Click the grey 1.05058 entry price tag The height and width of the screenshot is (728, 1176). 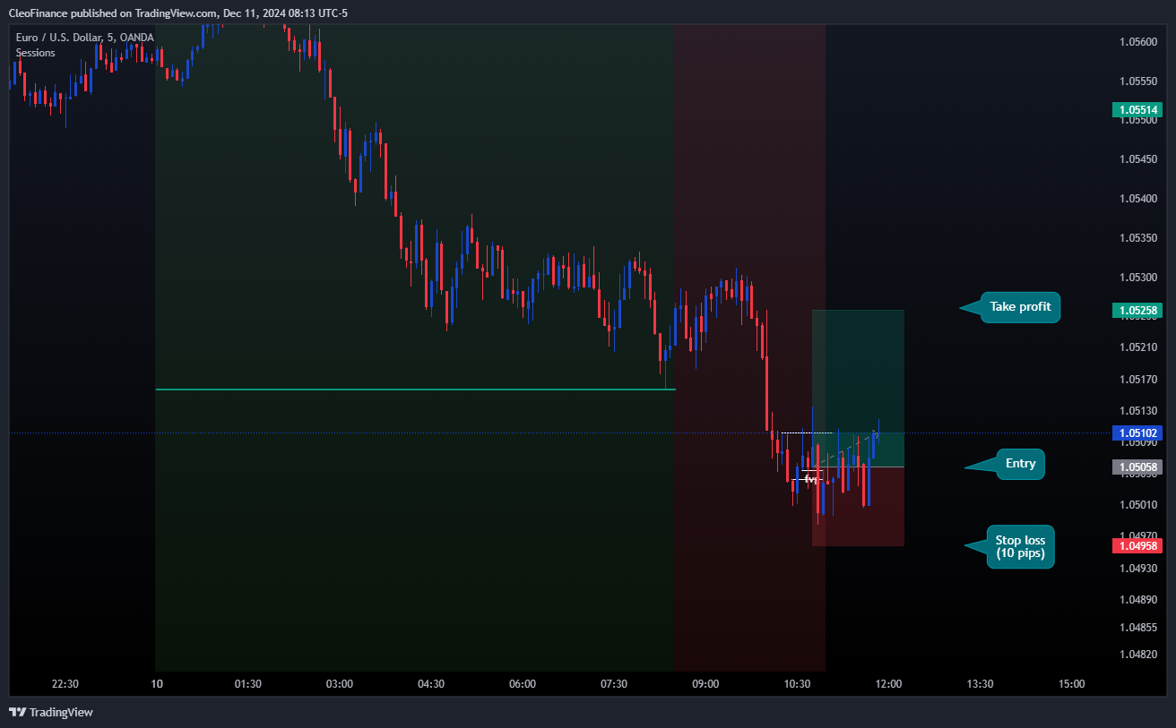pyautogui.click(x=1137, y=467)
